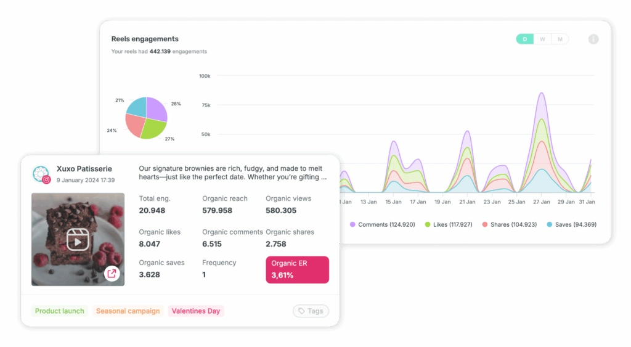The image size is (631, 347).
Task: Select the Valentines Day tag
Action: (x=196, y=311)
